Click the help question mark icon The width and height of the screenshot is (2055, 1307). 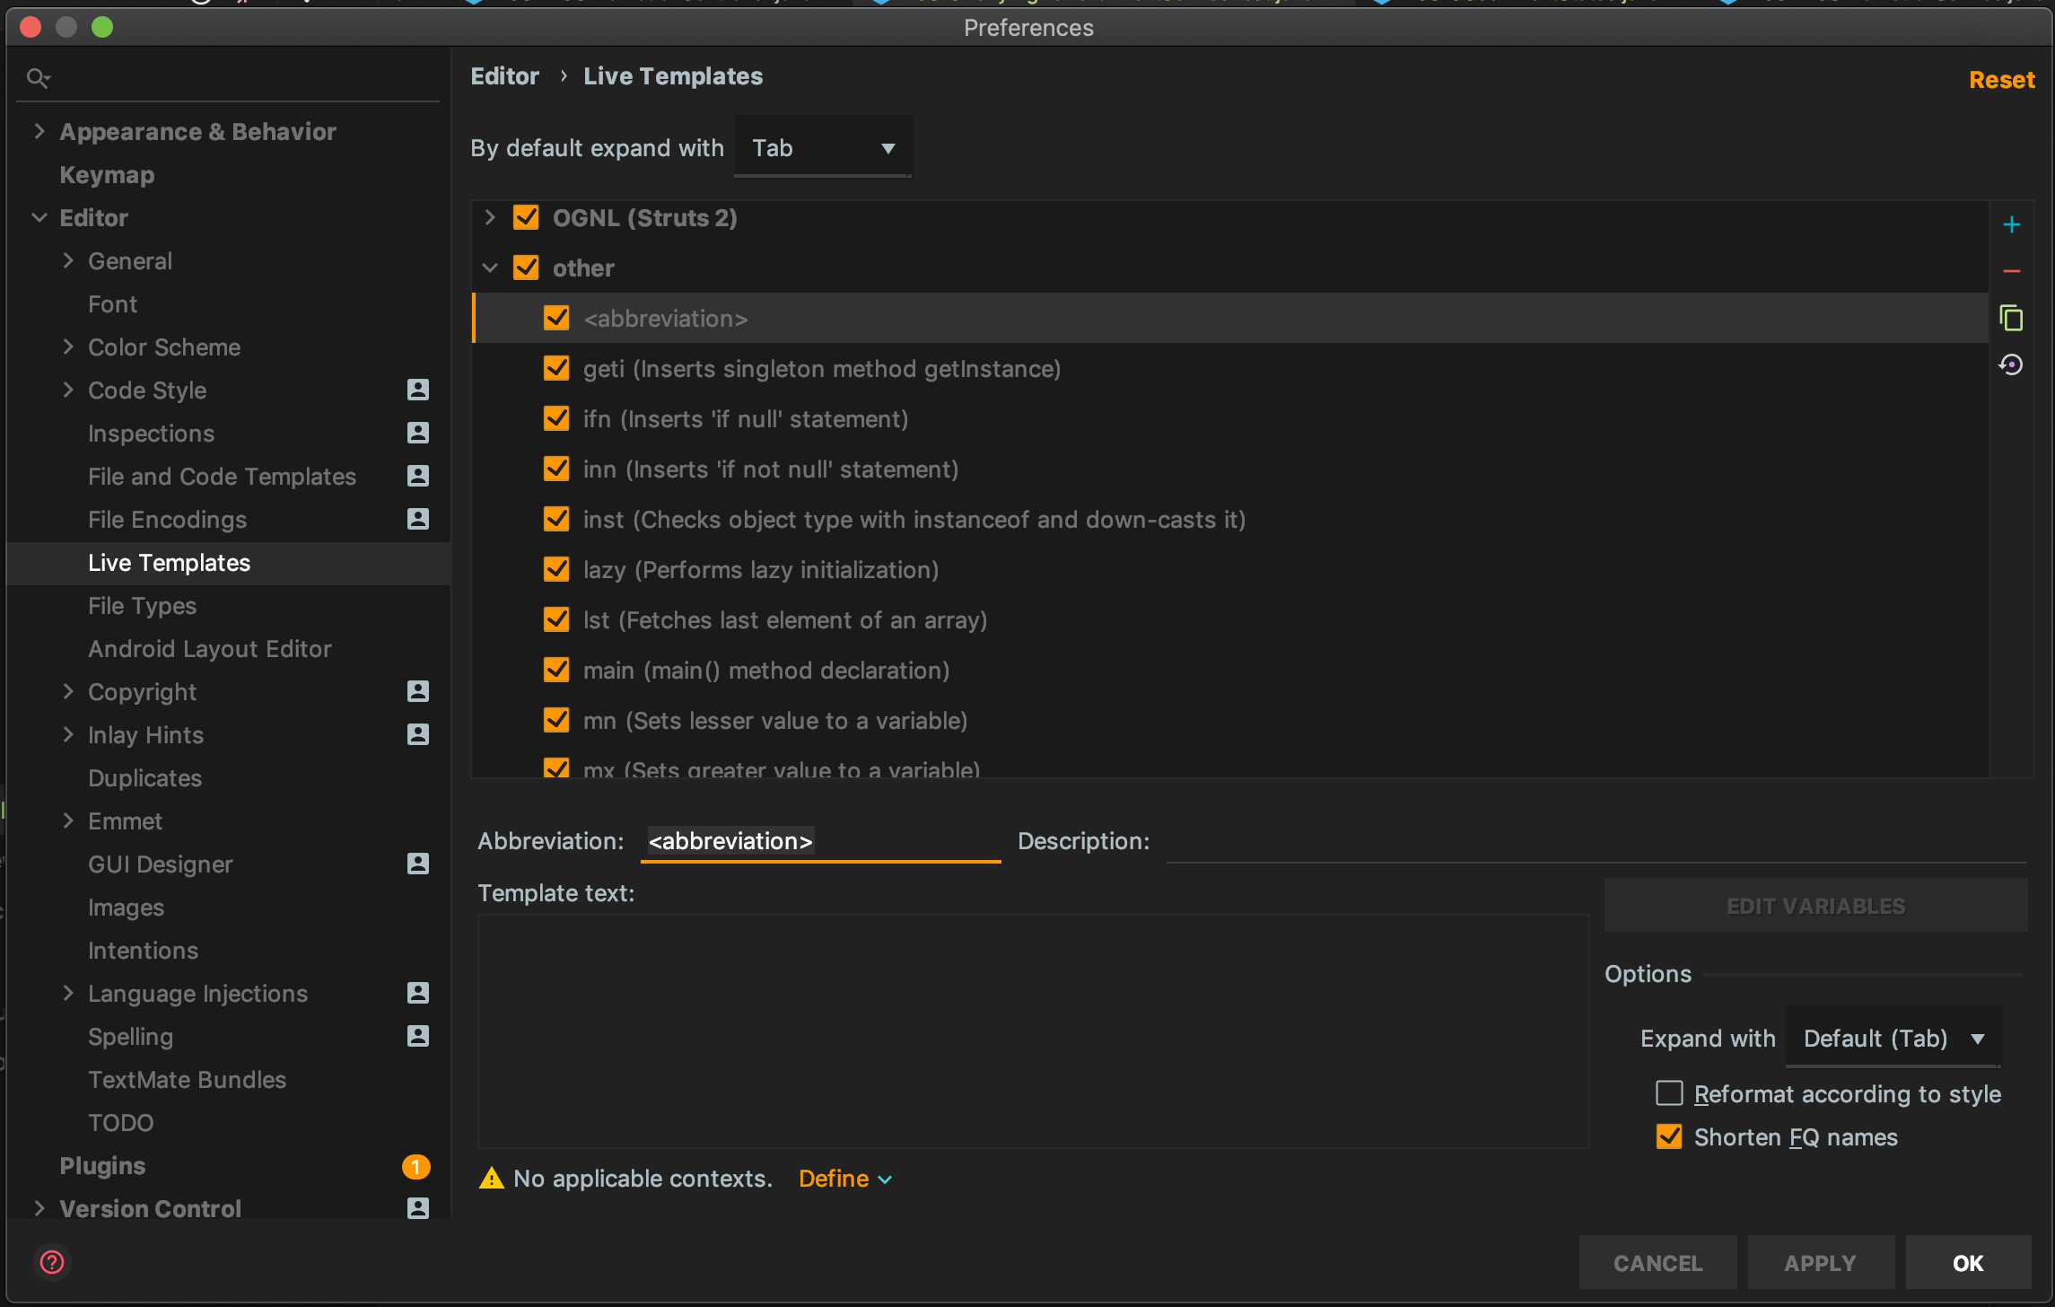click(x=52, y=1262)
